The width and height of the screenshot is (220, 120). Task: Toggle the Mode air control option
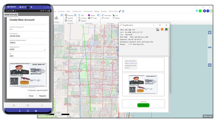(x=114, y=18)
